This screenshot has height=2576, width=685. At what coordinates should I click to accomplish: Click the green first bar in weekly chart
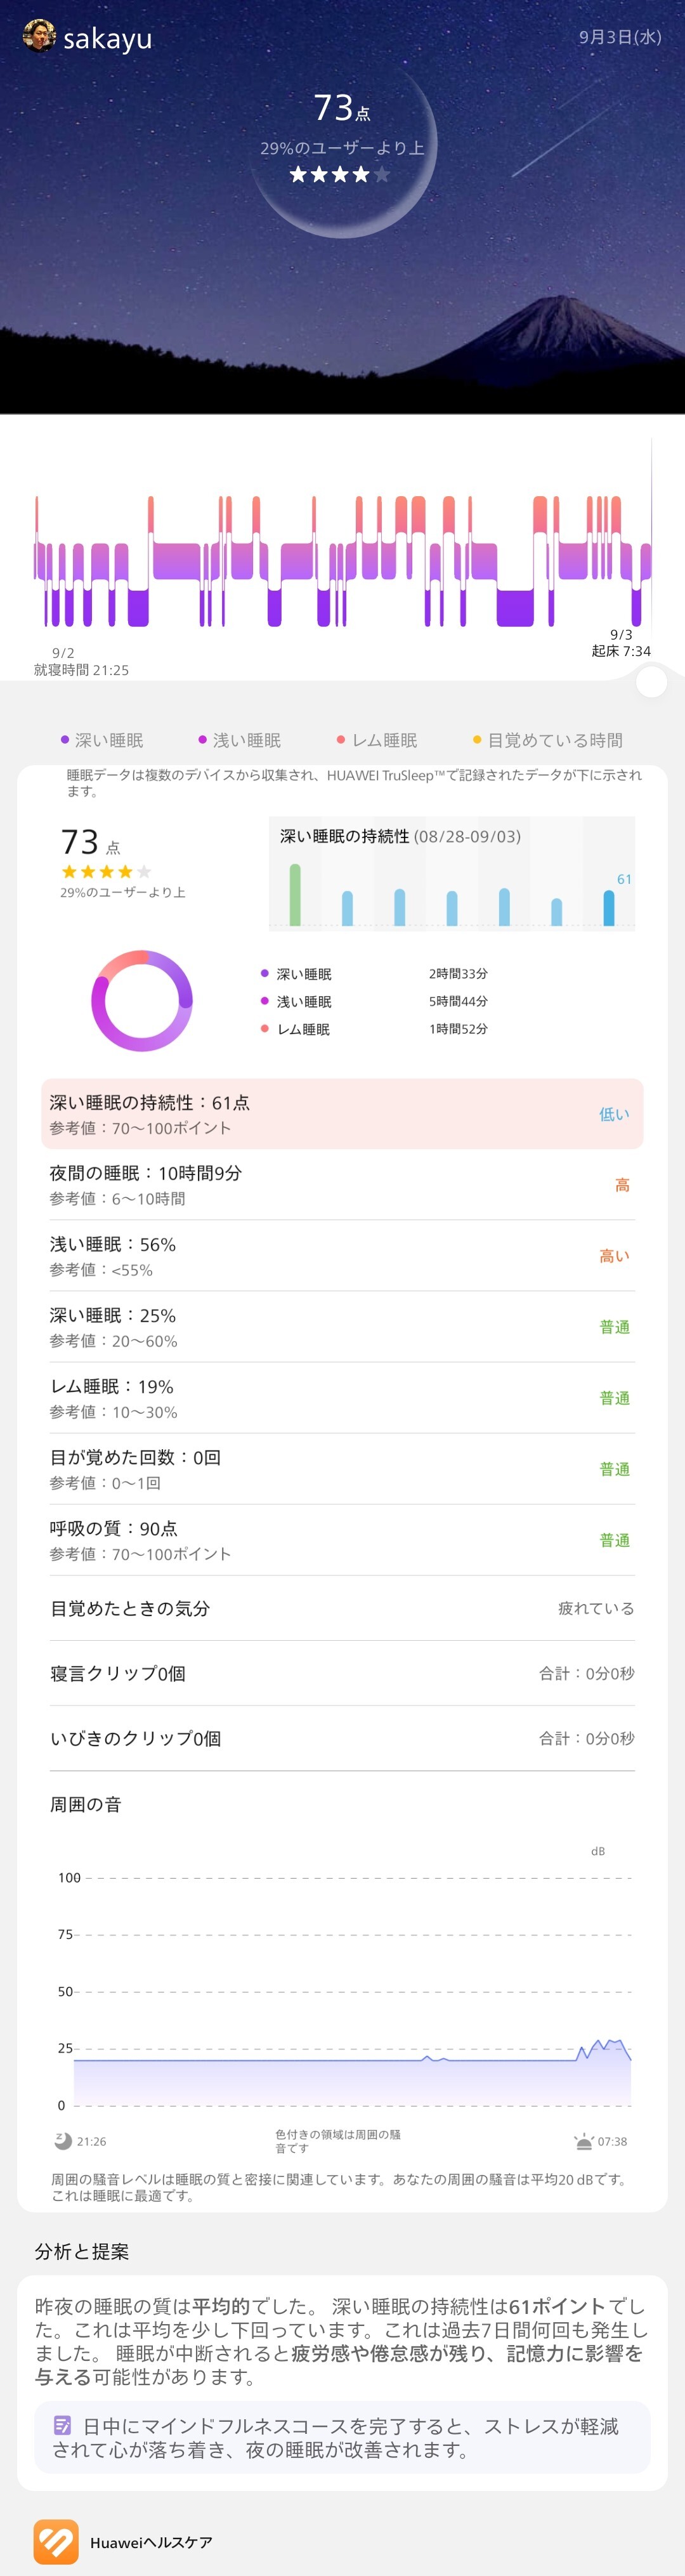click(x=295, y=894)
